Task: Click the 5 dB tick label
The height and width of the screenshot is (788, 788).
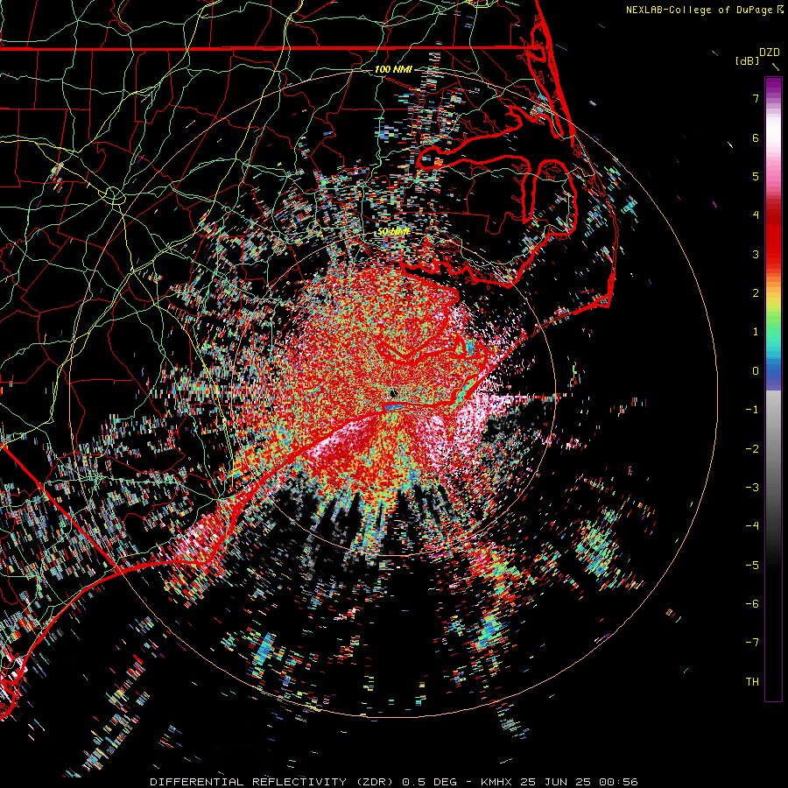Action: 756,176
